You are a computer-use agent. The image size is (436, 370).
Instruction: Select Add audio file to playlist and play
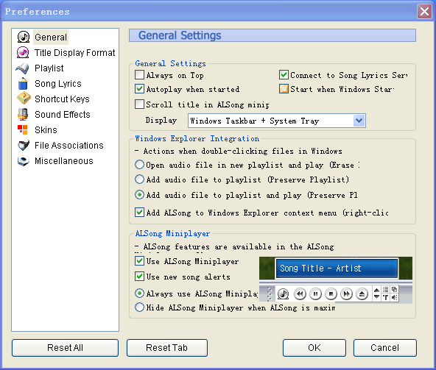click(140, 195)
